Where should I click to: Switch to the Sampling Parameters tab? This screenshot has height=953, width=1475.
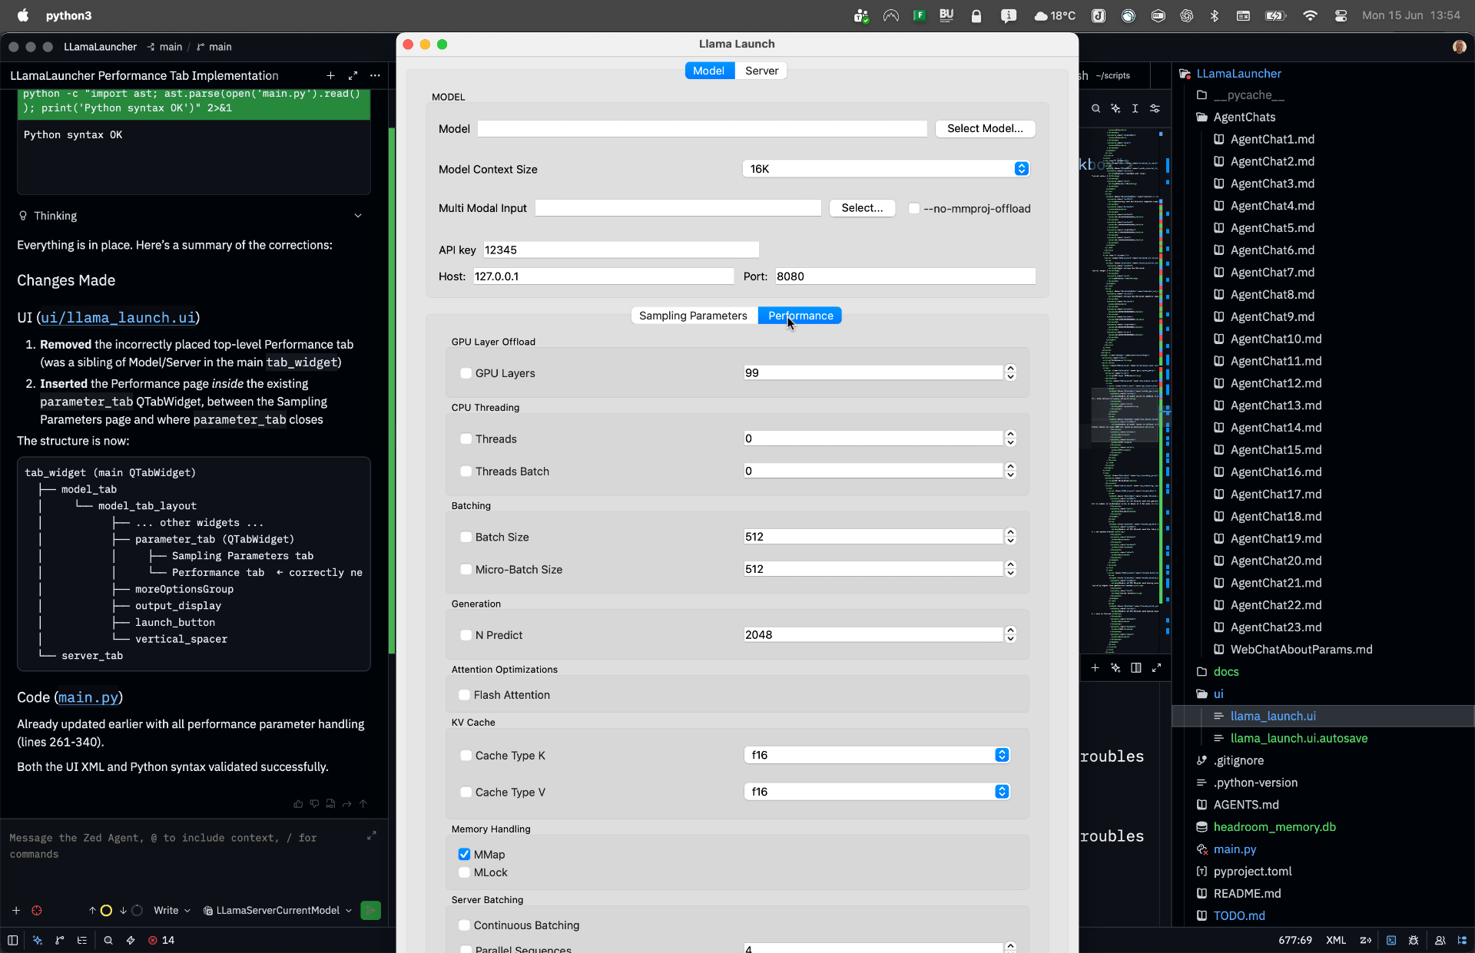click(694, 316)
